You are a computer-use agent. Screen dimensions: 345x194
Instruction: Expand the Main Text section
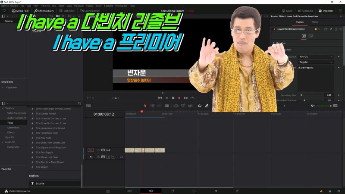(273, 43)
